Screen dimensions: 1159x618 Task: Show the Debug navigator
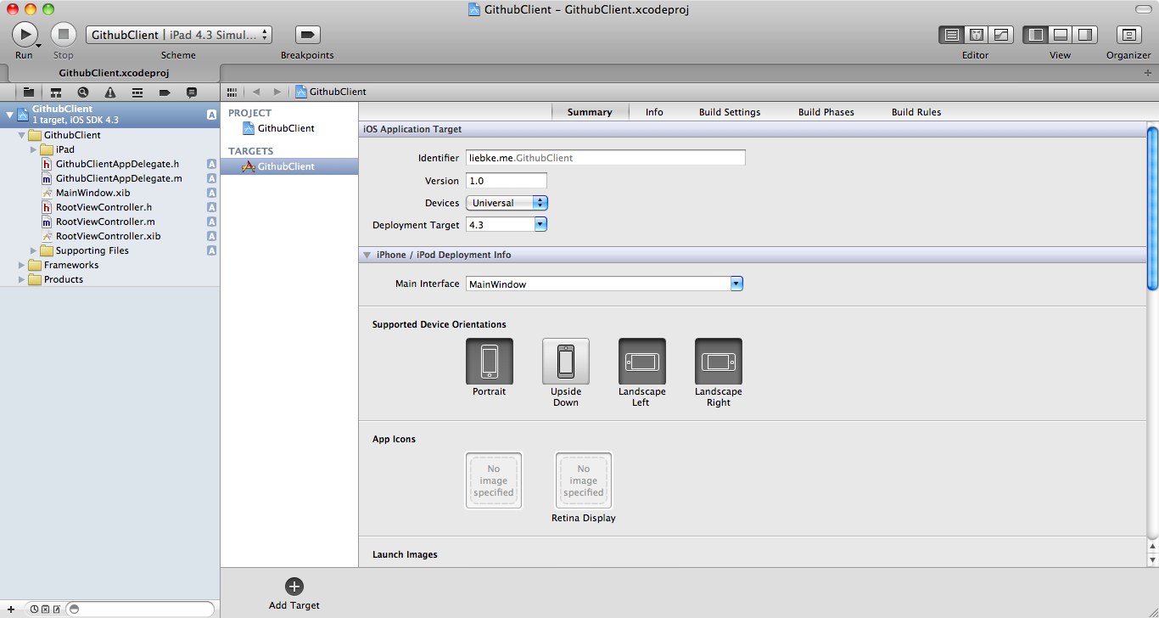[x=137, y=92]
